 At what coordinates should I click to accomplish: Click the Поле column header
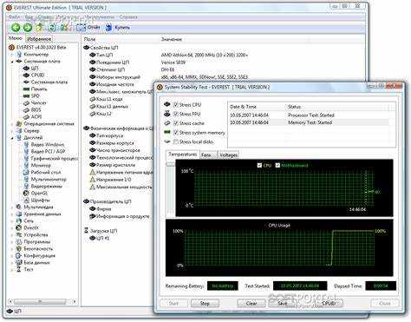point(89,39)
